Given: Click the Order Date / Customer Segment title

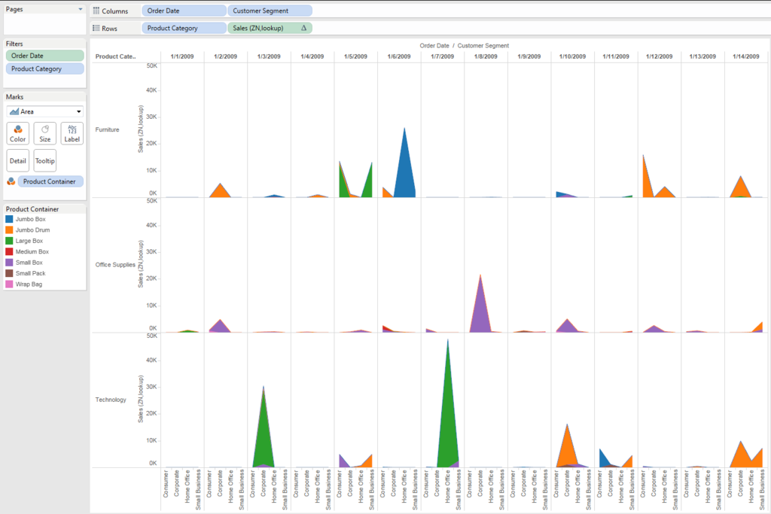Looking at the screenshot, I should tap(464, 46).
